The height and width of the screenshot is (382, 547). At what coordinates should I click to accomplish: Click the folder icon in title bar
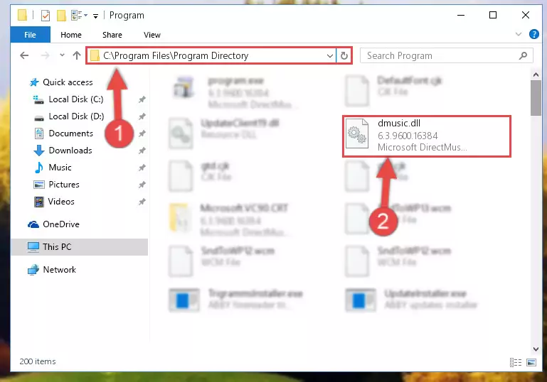[22, 16]
